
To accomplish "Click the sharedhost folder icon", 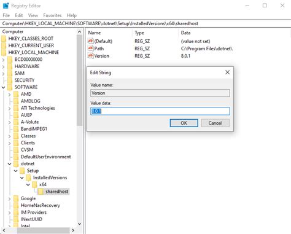I will coord(41,192).
